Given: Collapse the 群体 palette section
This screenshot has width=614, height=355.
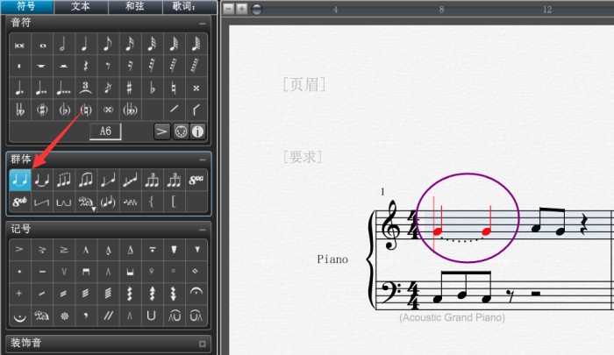Looking at the screenshot, I should [203, 159].
